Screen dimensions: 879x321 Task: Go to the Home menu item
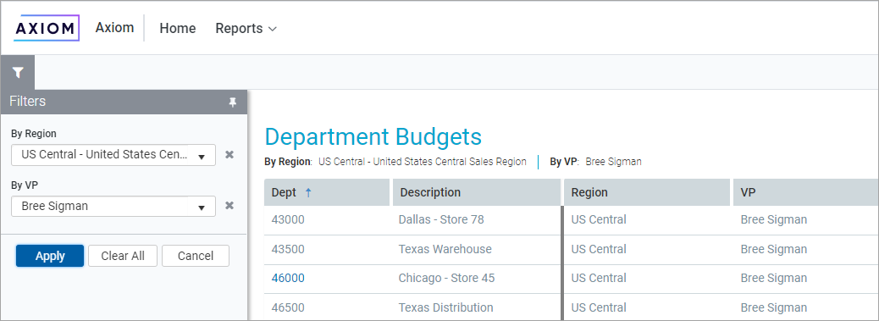click(178, 28)
